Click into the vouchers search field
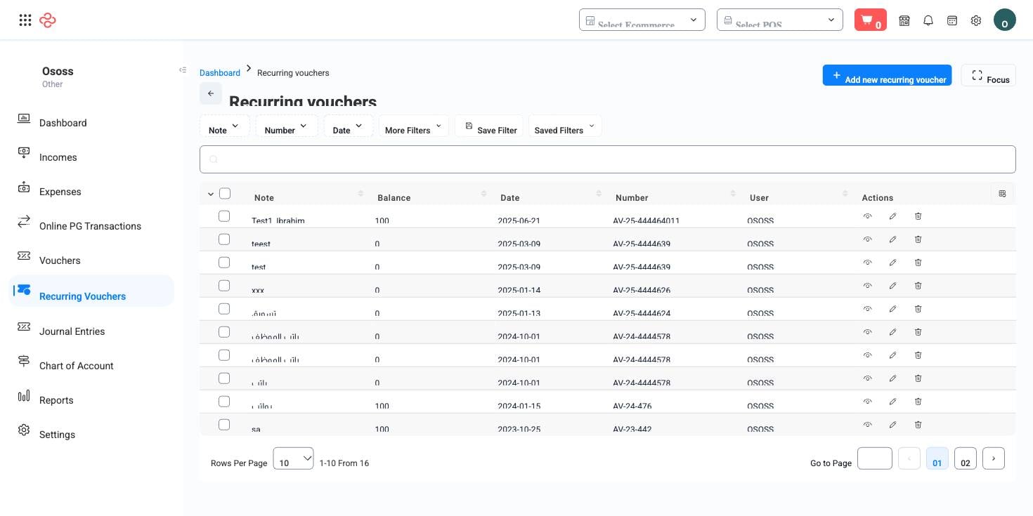1033x516 pixels. [x=608, y=159]
